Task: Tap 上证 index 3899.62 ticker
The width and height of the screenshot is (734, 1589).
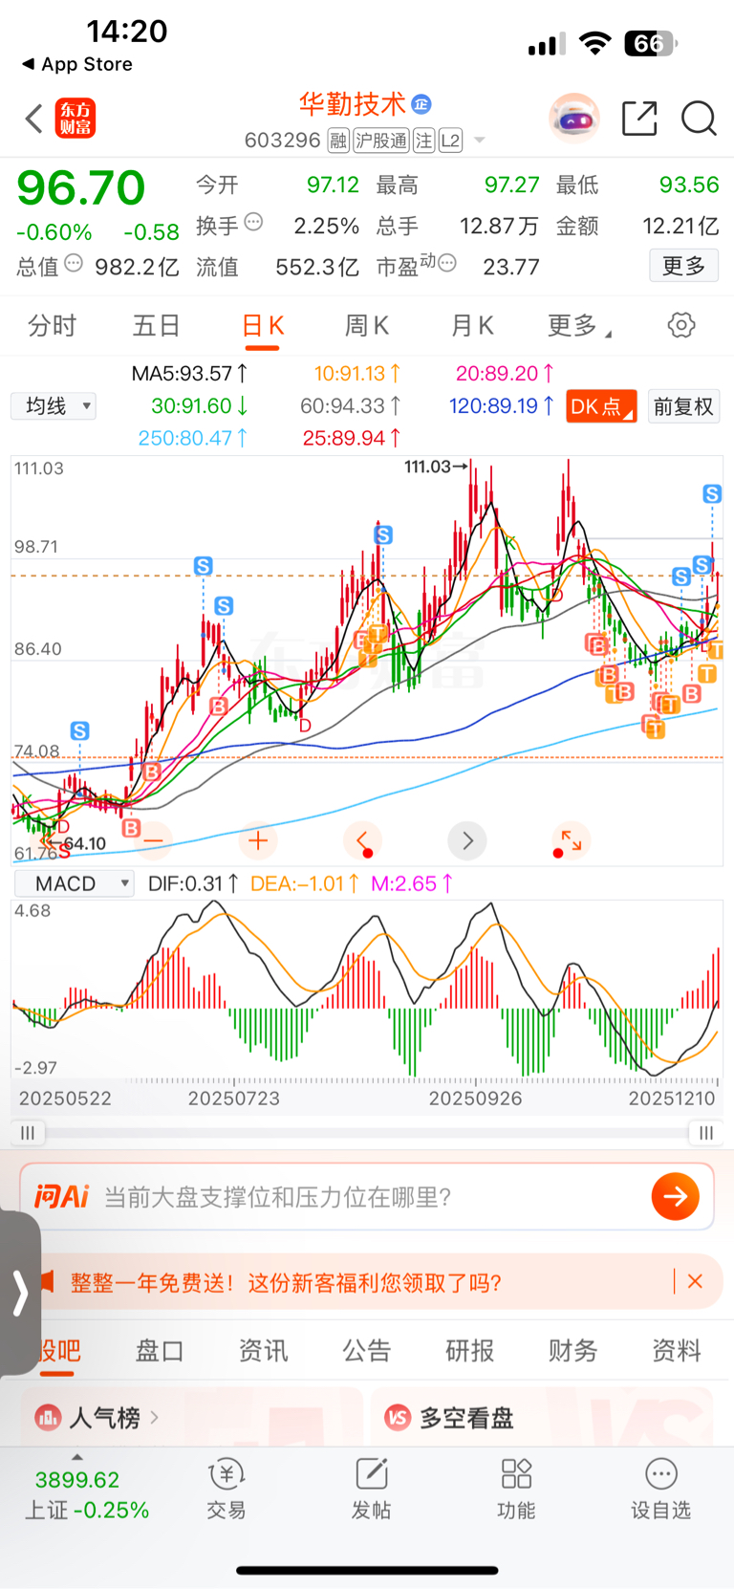Action: pos(86,1494)
